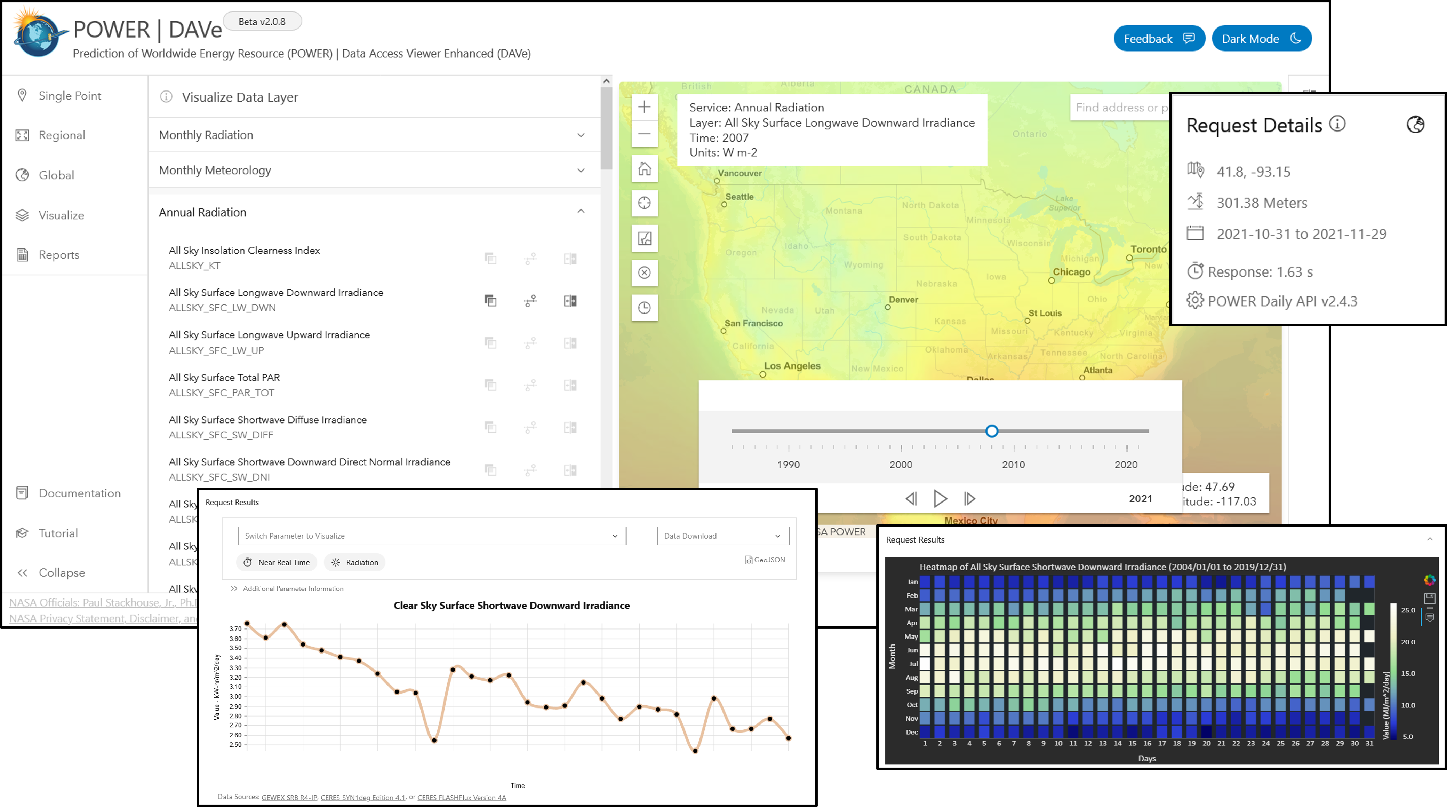Collapse heatmap Request Results panel
This screenshot has height=807, width=1447.
(1430, 539)
